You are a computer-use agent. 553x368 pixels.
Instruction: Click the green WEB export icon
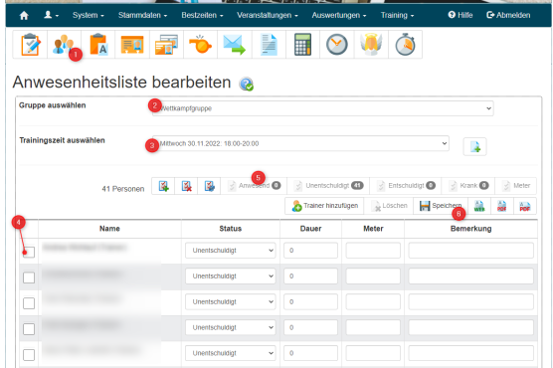[x=479, y=206]
